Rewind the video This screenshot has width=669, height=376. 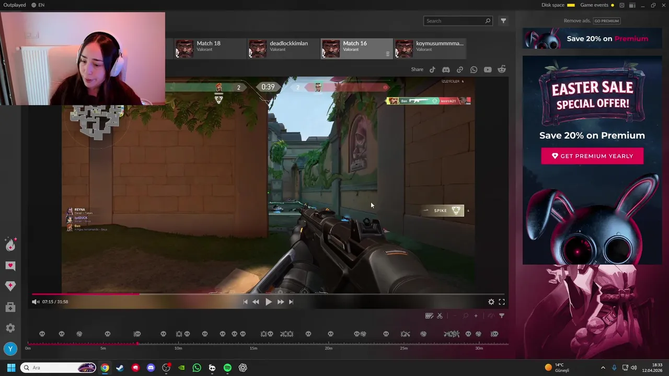pyautogui.click(x=256, y=302)
